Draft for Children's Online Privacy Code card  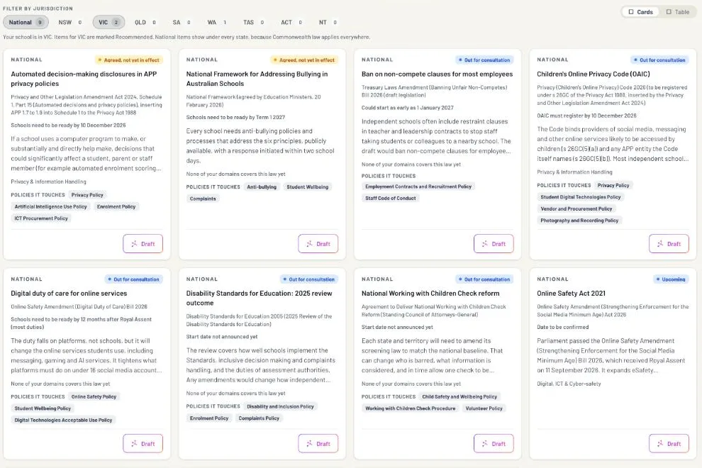pyautogui.click(x=669, y=244)
